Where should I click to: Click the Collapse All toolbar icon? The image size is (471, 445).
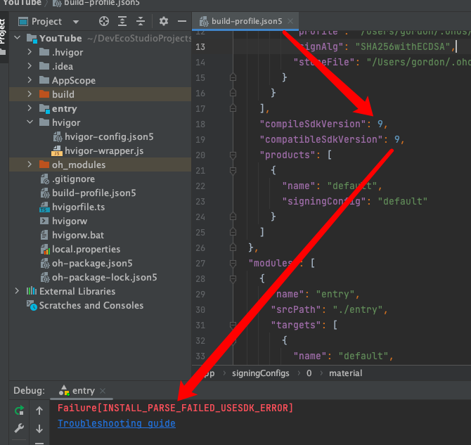coord(141,21)
